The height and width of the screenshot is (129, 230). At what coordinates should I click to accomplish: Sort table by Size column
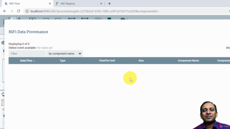tap(141, 61)
